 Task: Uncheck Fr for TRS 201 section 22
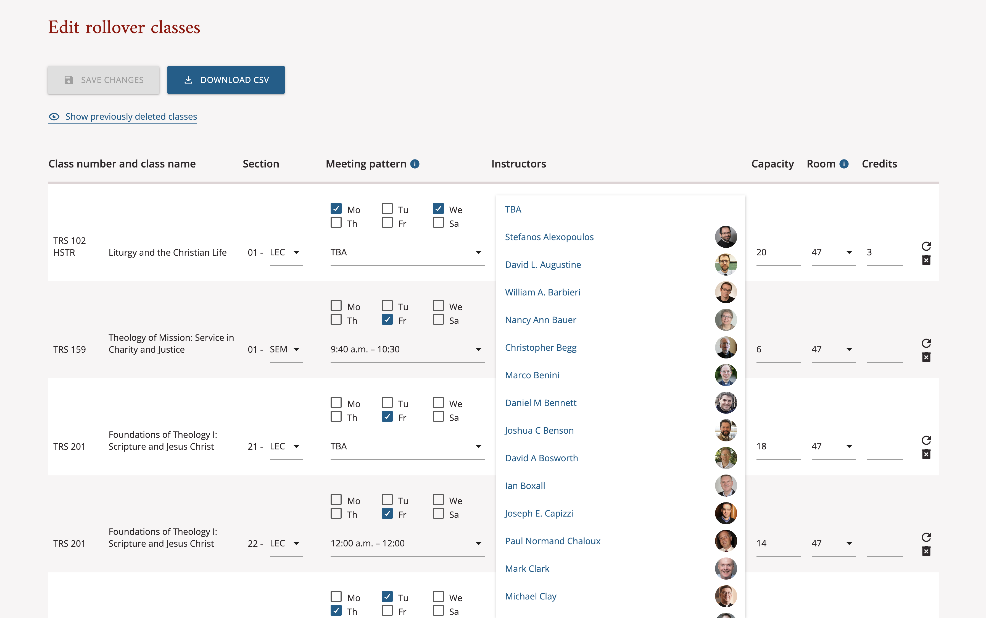[x=387, y=514]
